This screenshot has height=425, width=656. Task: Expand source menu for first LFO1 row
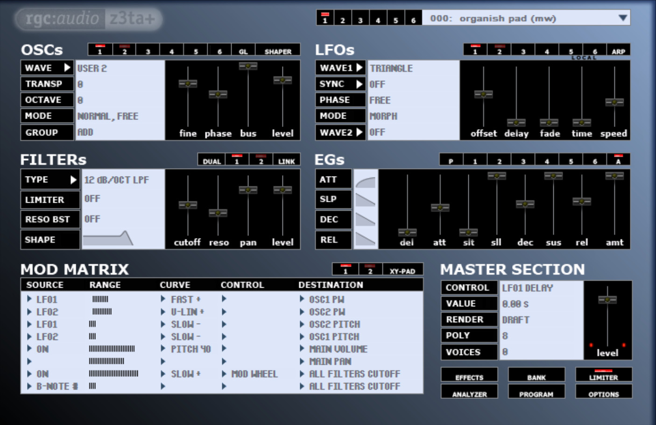pos(29,299)
